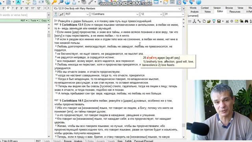The image size is (252, 142).
Task: Click the command line search input field
Action: coord(23,15)
